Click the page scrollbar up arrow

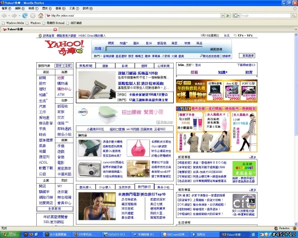tap(296, 35)
